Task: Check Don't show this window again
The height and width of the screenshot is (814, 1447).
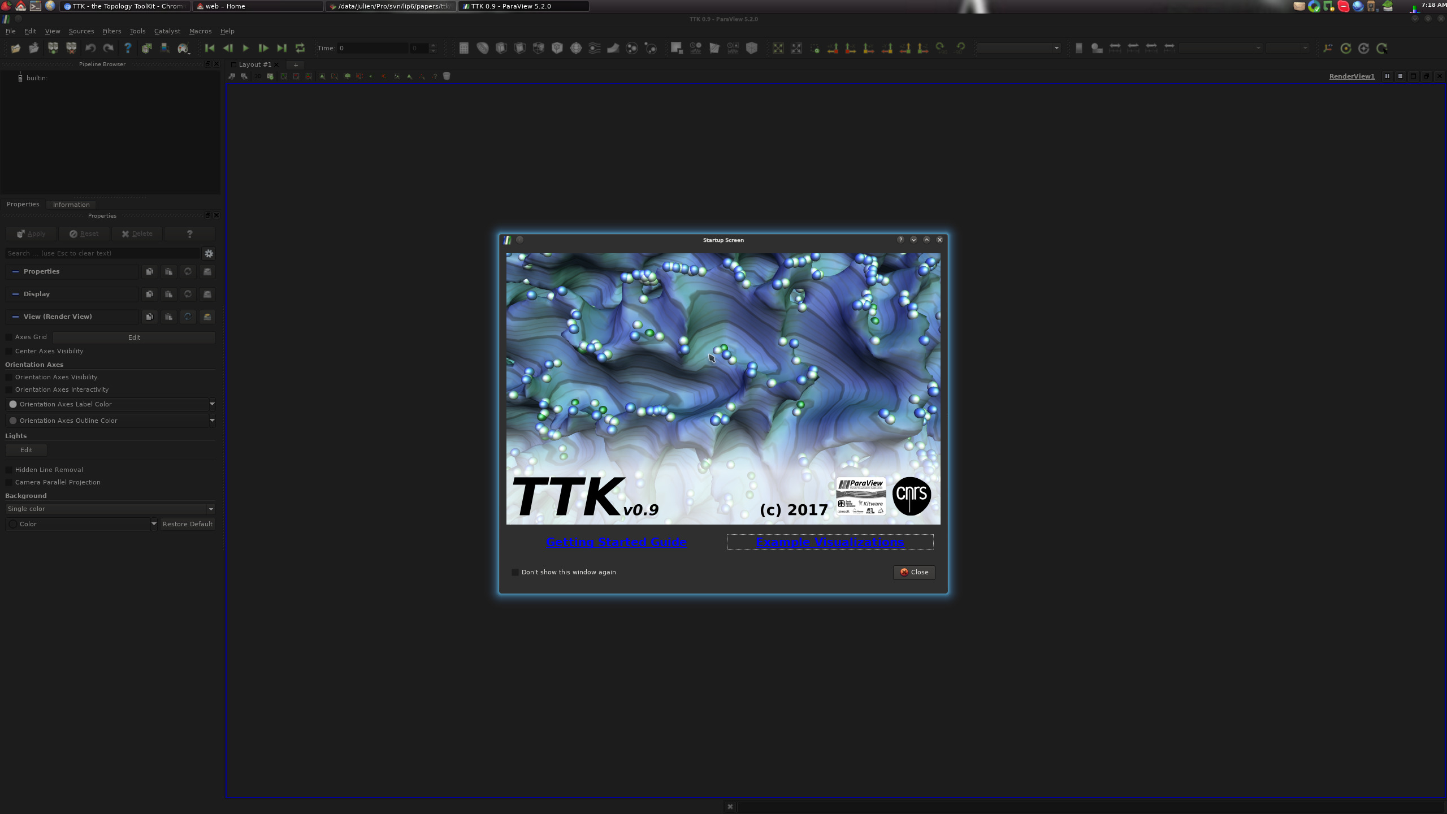Action: [x=515, y=572]
